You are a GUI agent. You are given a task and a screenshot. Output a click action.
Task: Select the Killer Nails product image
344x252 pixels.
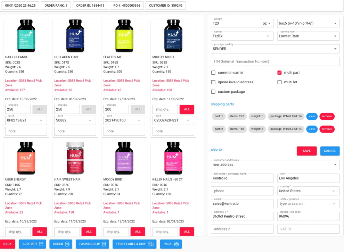tap(173, 158)
